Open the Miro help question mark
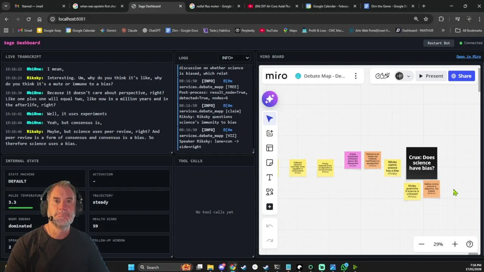Image resolution: width=484 pixels, height=272 pixels. 470,244
